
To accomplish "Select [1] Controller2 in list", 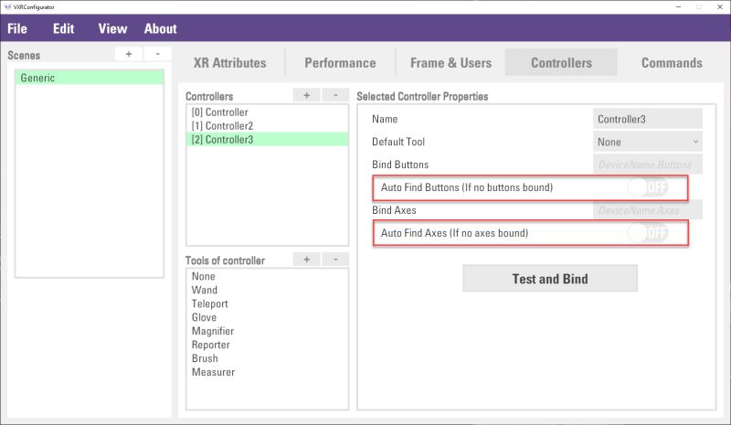I will 267,126.
